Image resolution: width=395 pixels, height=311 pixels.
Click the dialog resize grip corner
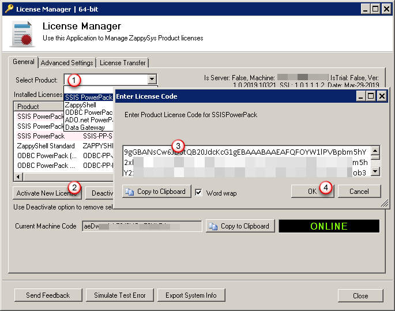tap(385, 203)
